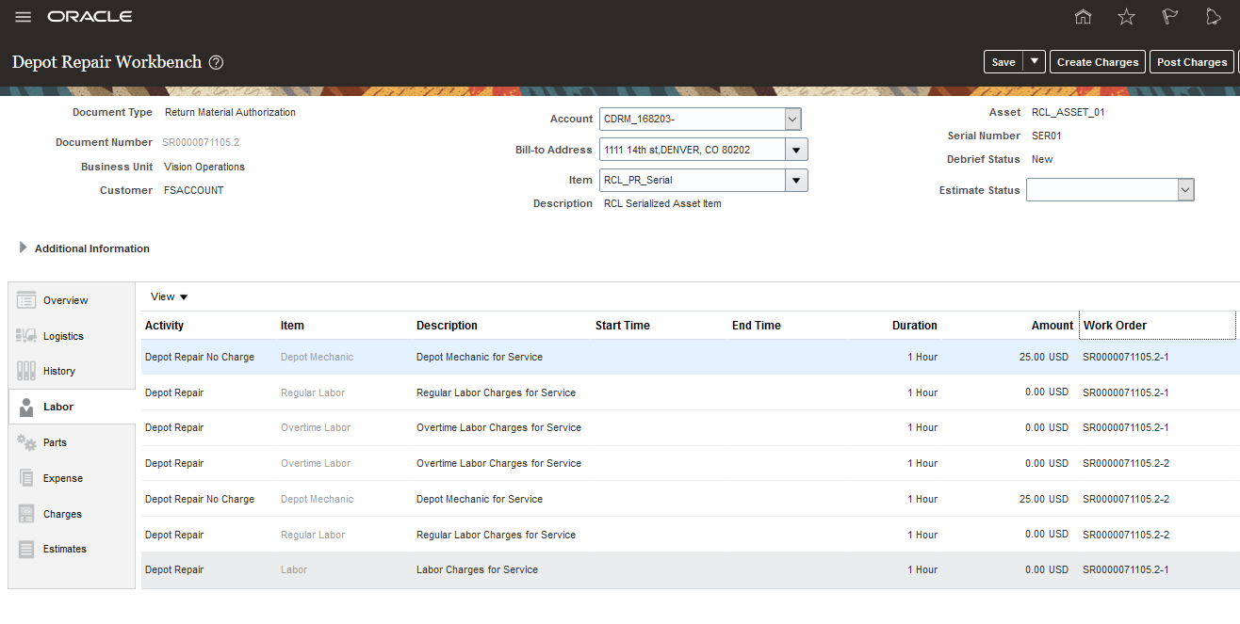
Task: Open Depot Repair Workbench help icon
Action: [x=216, y=62]
